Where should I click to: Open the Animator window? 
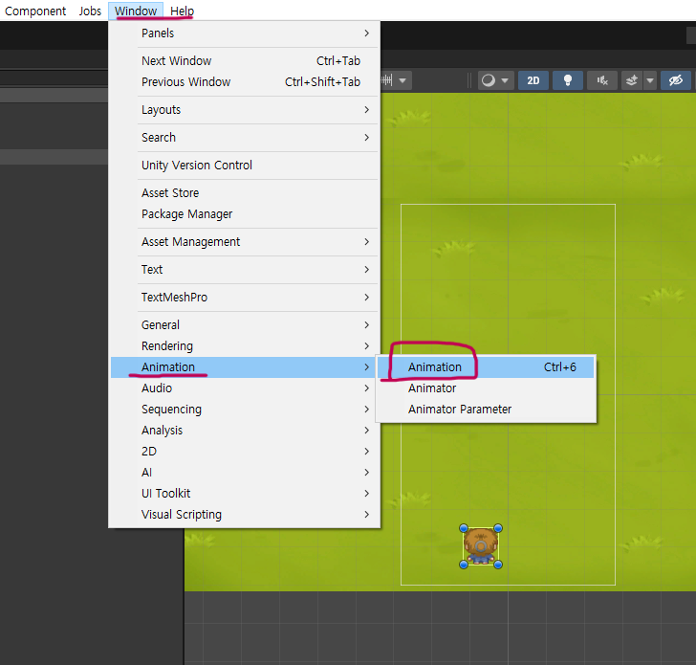pos(432,388)
